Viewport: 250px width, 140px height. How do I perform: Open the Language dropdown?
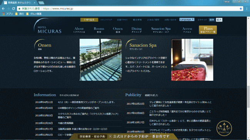click(187, 20)
